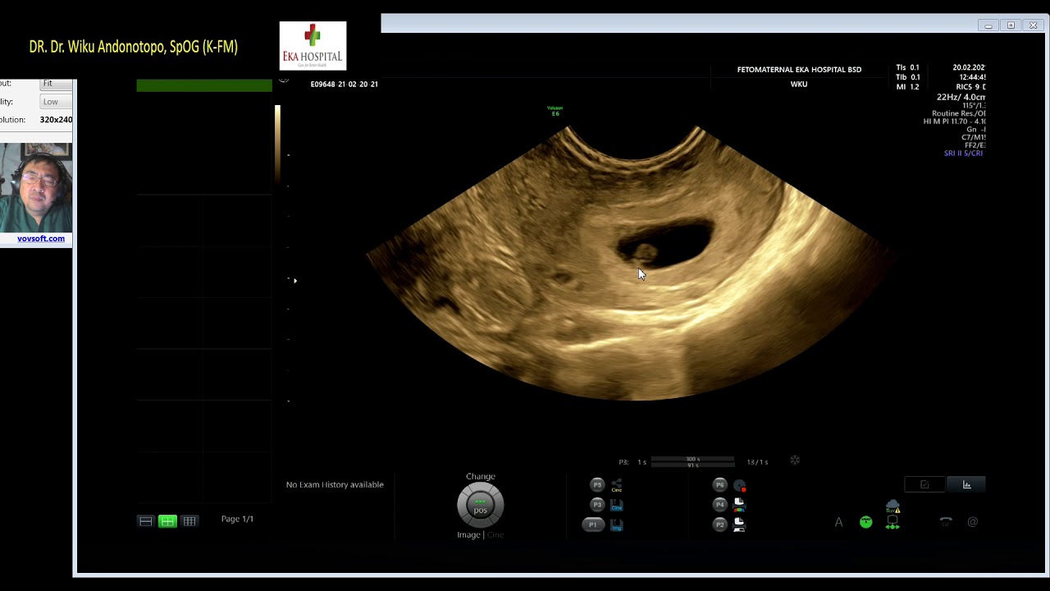This screenshot has height=591, width=1050.
Task: Open the vovsoft.com link
Action: coord(41,239)
